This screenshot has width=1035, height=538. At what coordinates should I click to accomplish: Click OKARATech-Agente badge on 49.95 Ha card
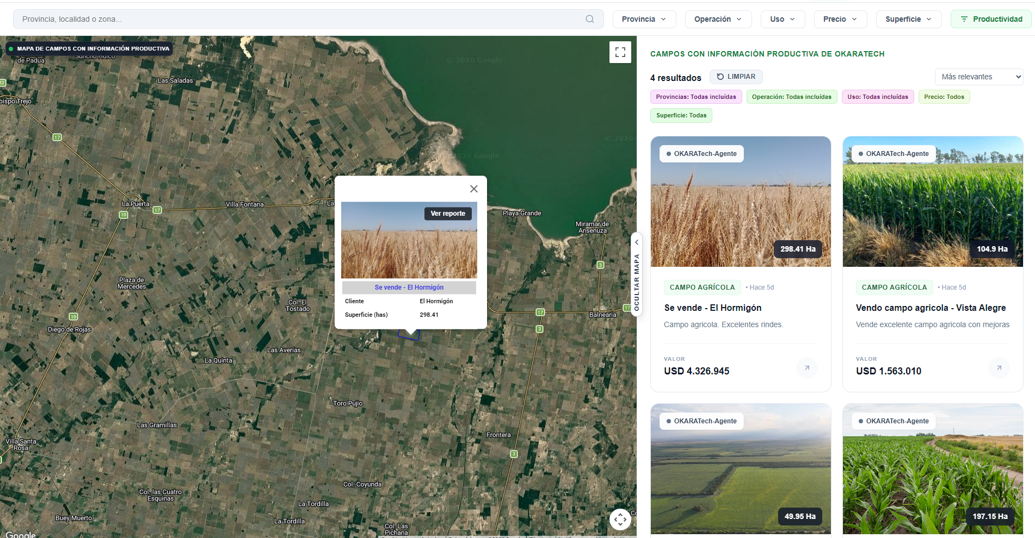[701, 421]
